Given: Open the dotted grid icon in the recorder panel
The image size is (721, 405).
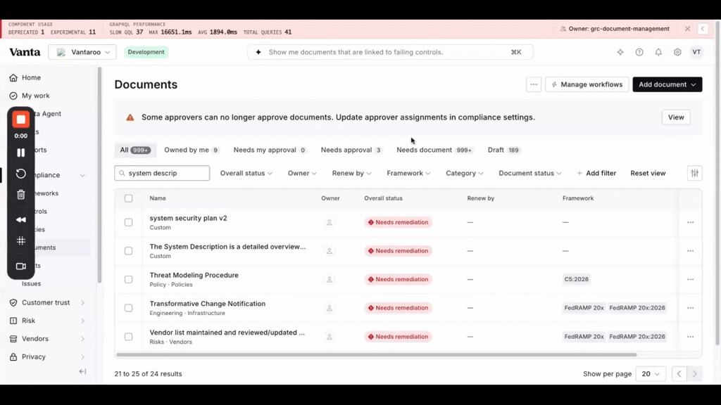Looking at the screenshot, I should point(20,240).
